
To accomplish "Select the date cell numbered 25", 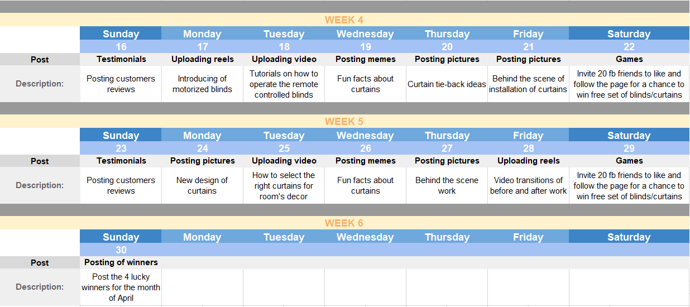I will [x=284, y=148].
